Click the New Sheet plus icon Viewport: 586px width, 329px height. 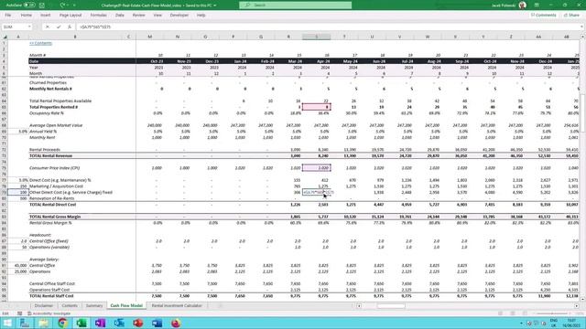(220, 306)
